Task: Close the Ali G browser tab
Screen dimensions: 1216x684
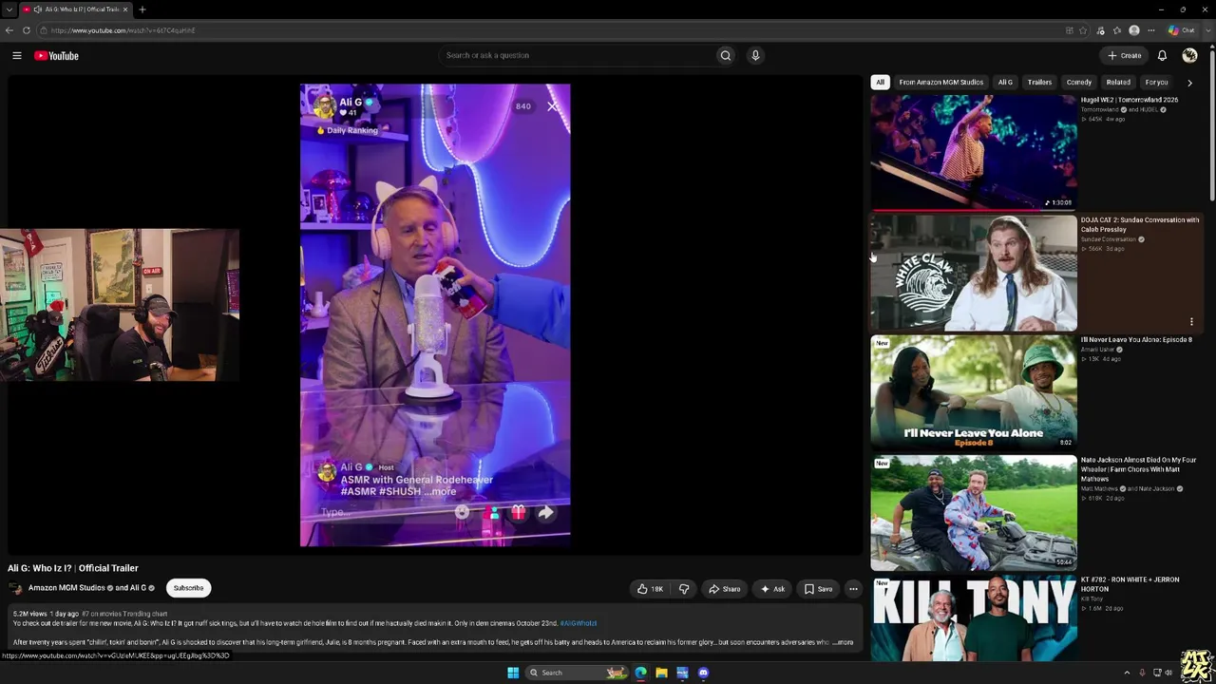Action: click(x=126, y=9)
